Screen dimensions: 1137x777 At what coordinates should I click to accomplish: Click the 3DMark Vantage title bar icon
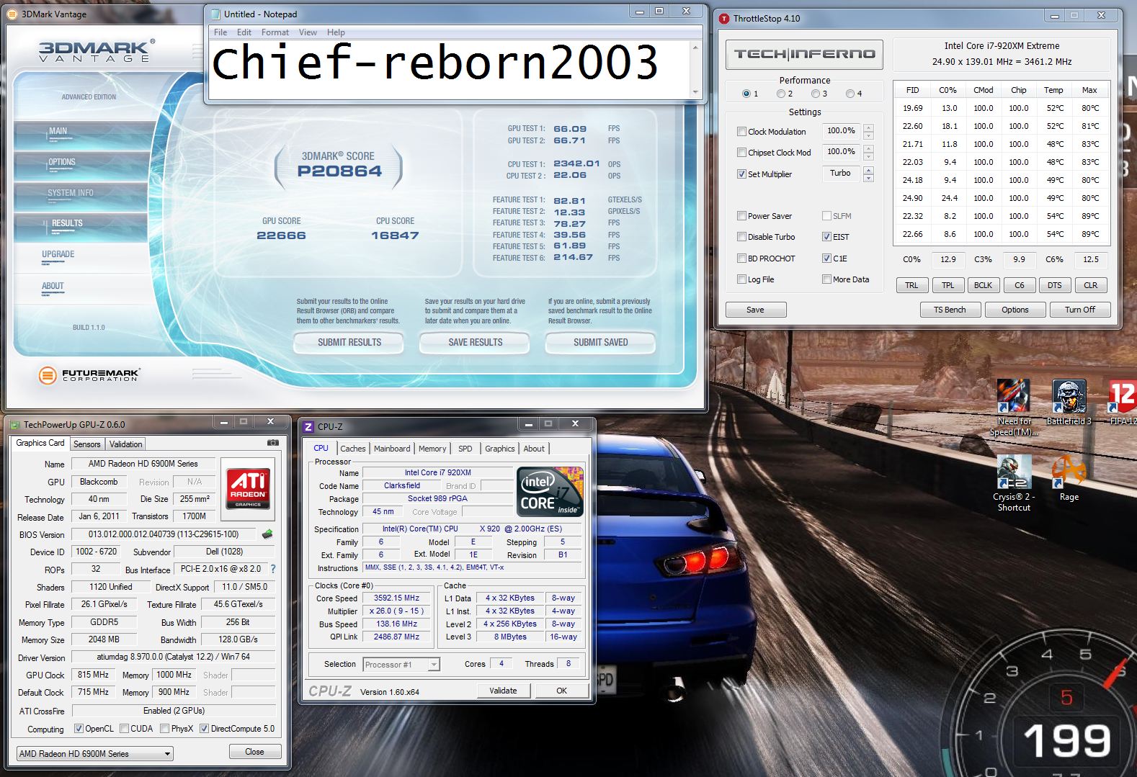tap(12, 14)
